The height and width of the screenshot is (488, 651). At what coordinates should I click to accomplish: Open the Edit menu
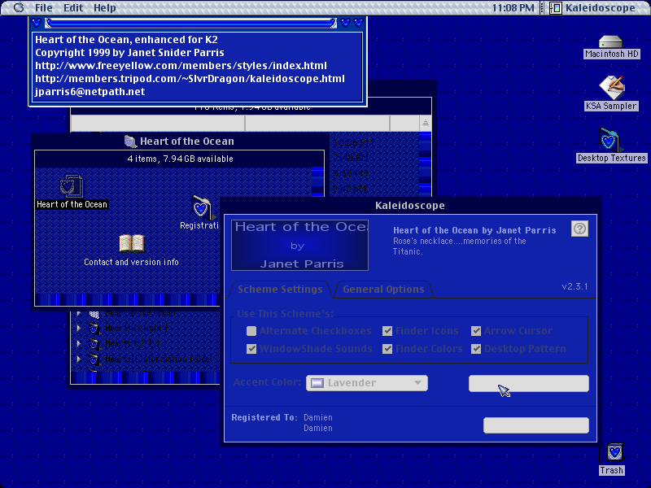(73, 8)
